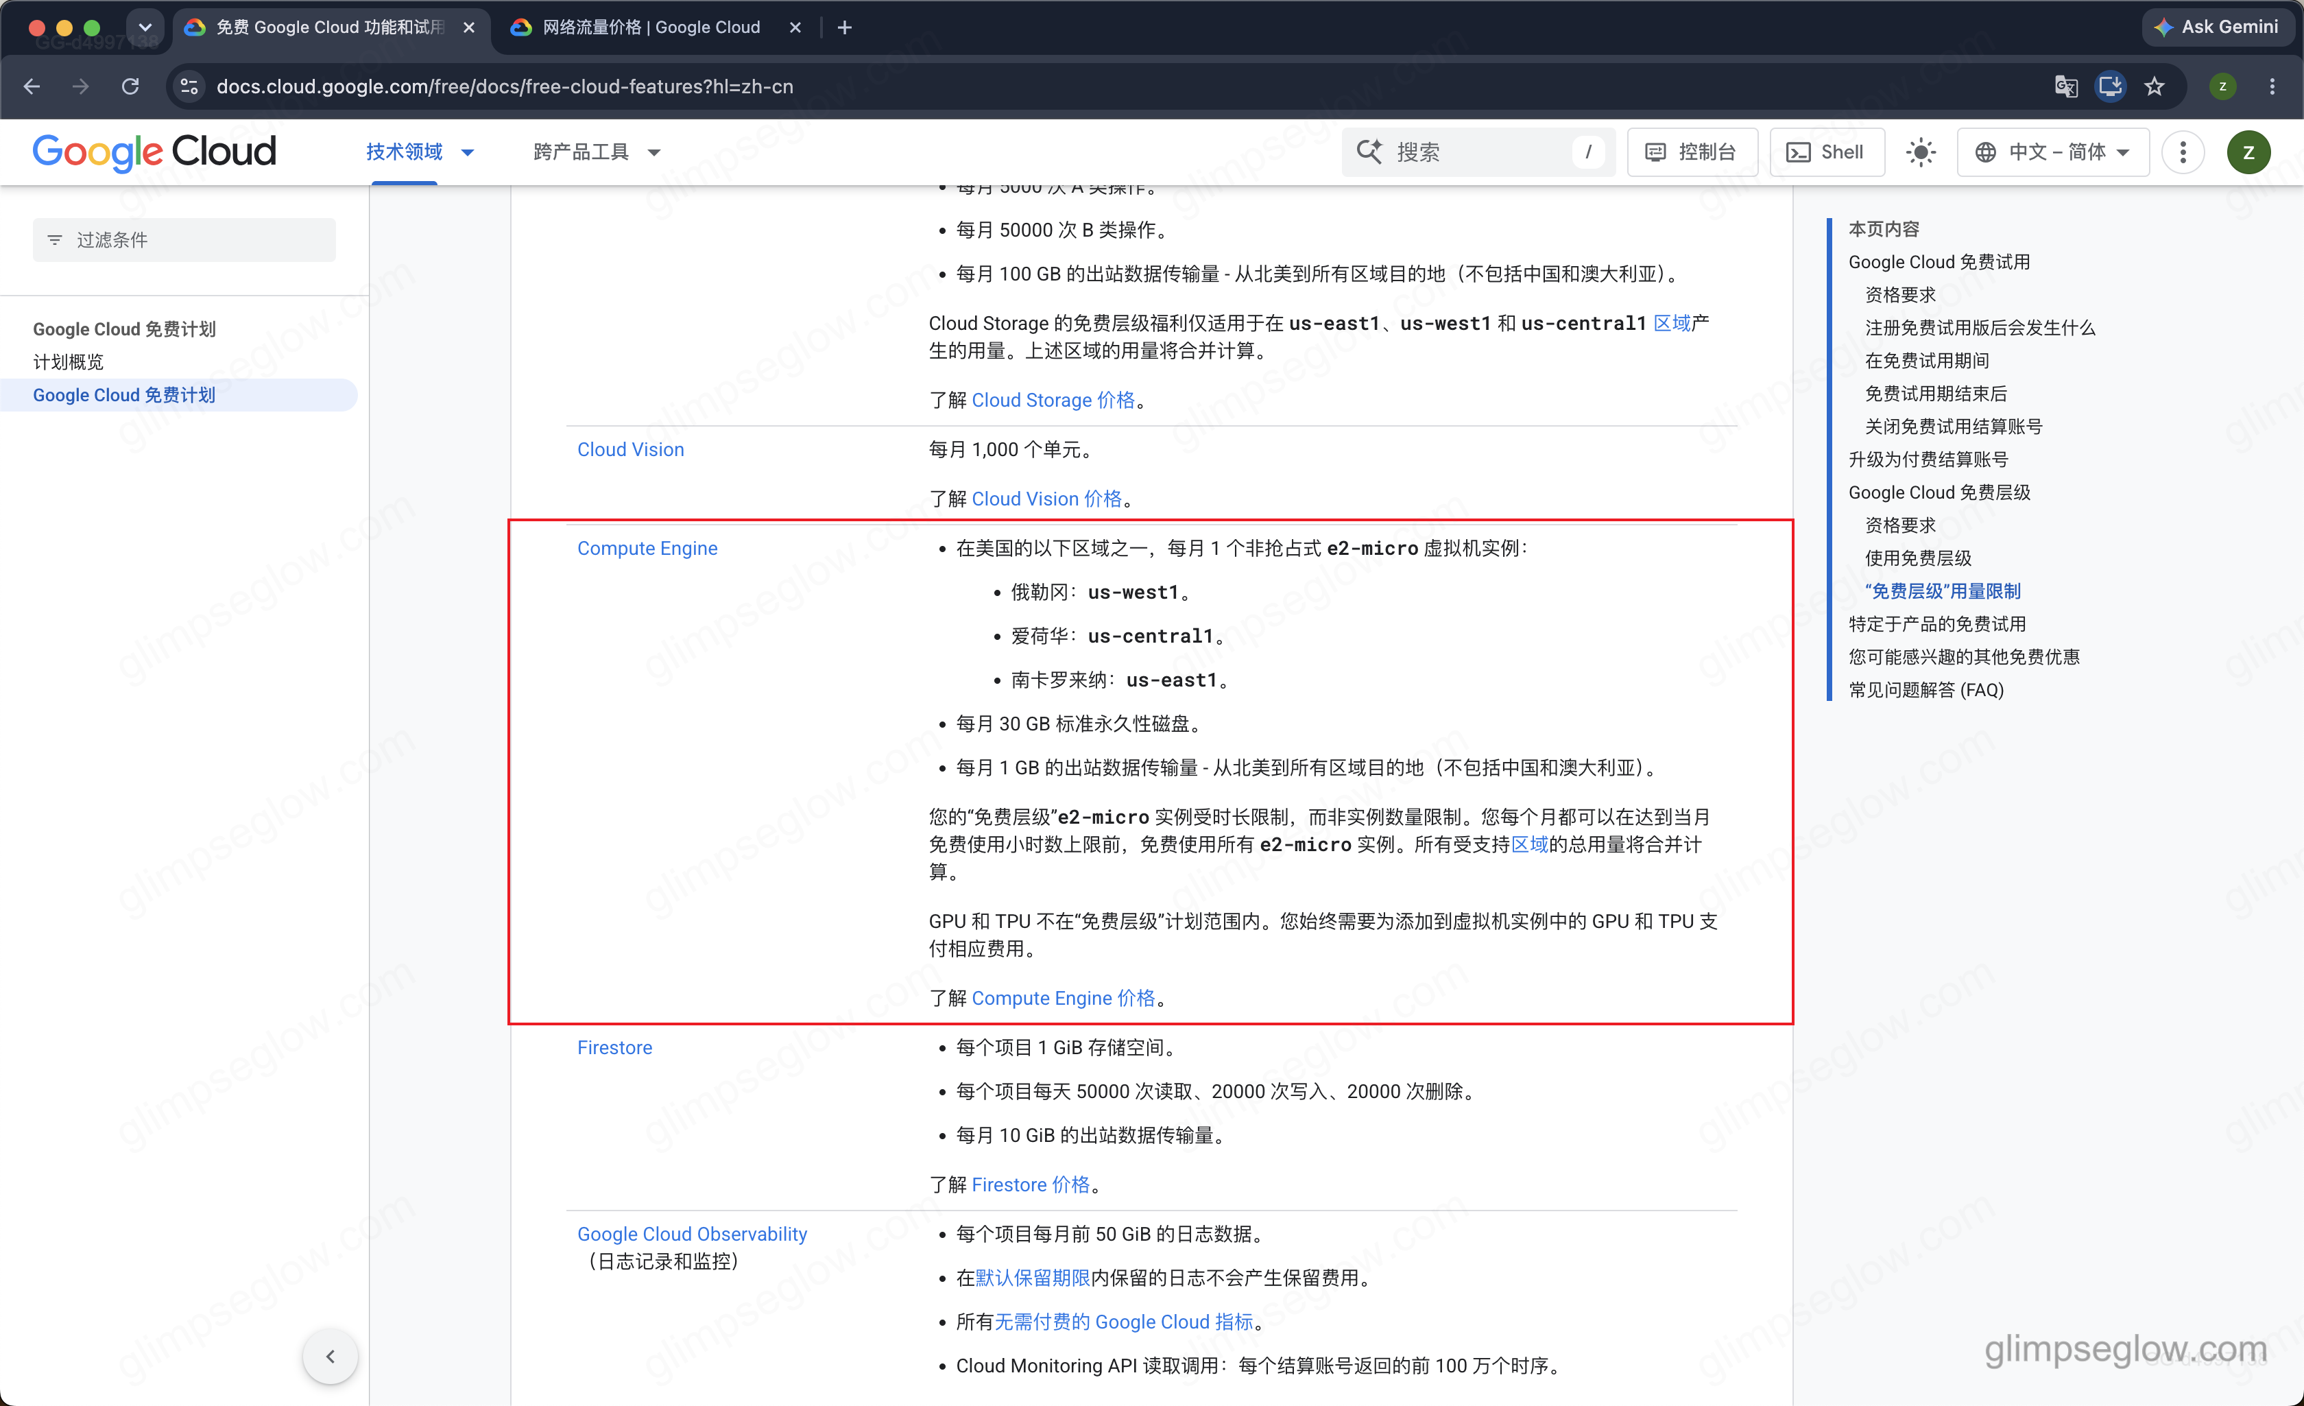Jump to 注册免费试用版后会发生什么 section
This screenshot has height=1406, width=2304.
pos(1980,327)
